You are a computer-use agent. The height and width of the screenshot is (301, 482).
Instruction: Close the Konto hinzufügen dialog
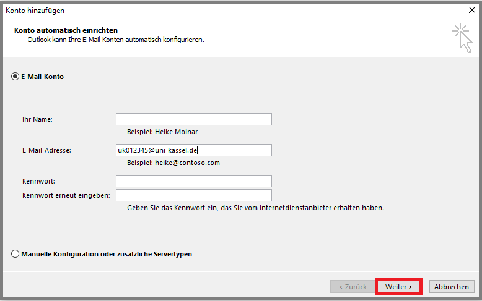pos(472,10)
